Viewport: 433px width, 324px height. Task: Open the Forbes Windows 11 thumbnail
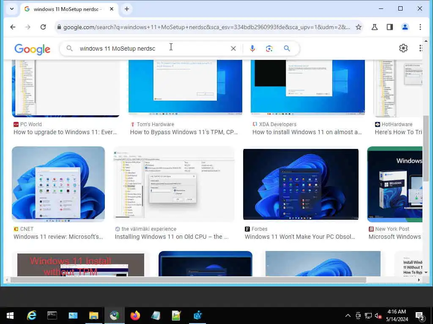[301, 184]
